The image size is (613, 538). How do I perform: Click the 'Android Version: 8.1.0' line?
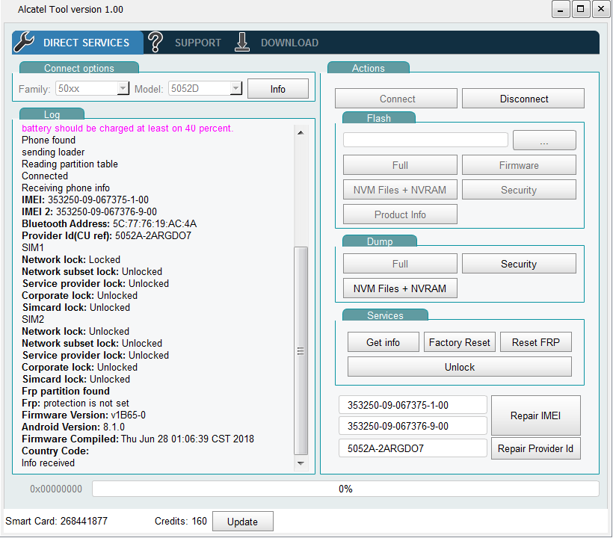click(x=73, y=427)
